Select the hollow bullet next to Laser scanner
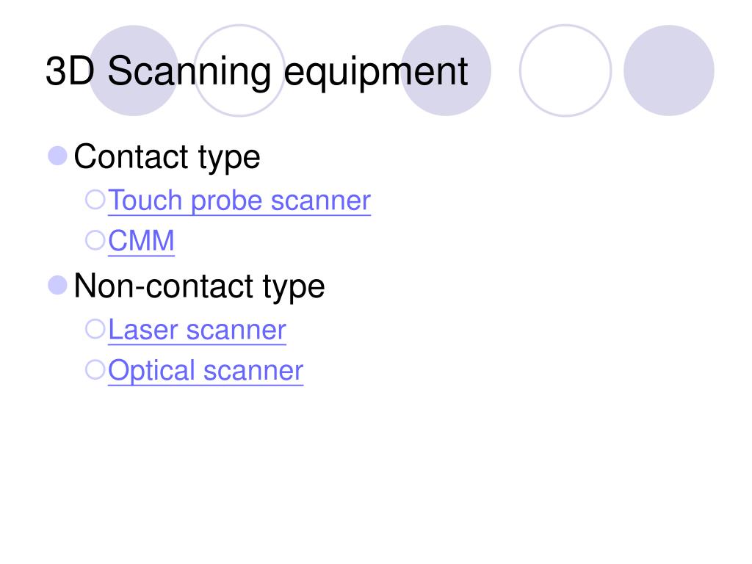Screen dimensions: 752x564 click(95, 329)
